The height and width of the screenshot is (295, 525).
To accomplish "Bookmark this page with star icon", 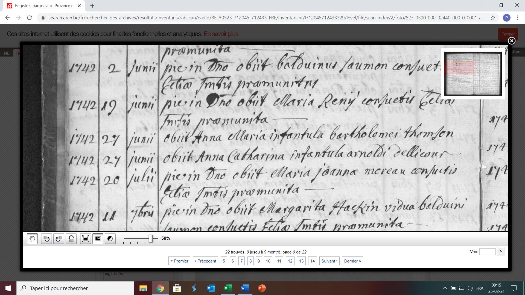I will [493, 18].
